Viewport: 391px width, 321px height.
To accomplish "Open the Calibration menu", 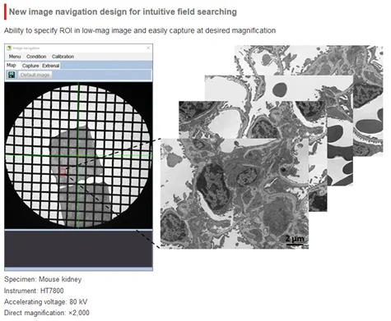I will tap(63, 57).
